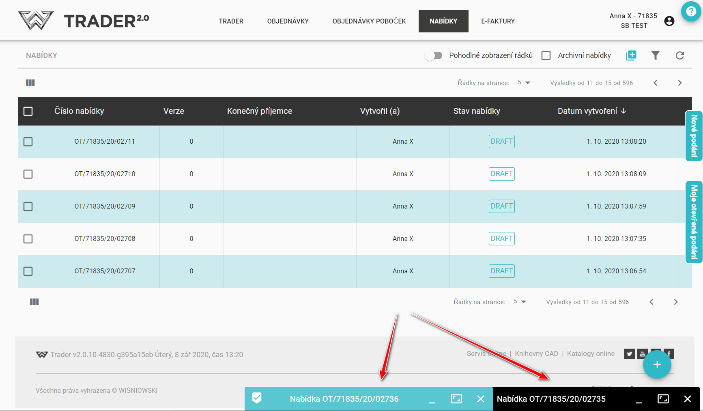Switch to OBJEDNÁVKY tab
The image size is (703, 411).
[288, 21]
